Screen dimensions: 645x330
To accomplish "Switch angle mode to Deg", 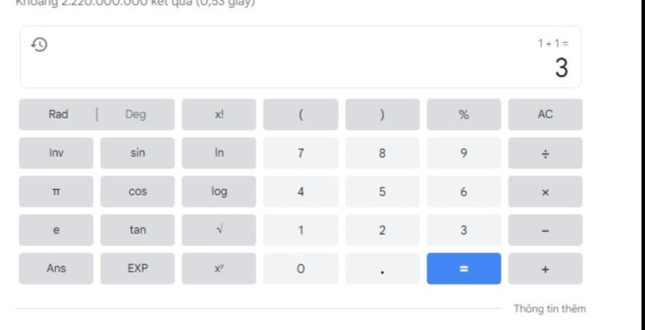I will click(135, 115).
